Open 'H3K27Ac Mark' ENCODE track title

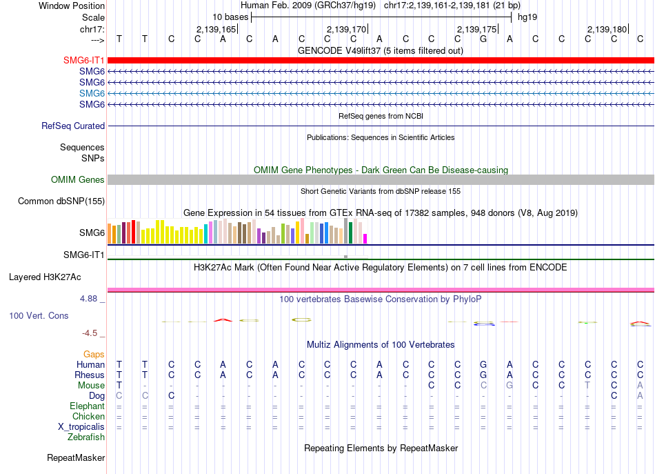pyautogui.click(x=381, y=267)
